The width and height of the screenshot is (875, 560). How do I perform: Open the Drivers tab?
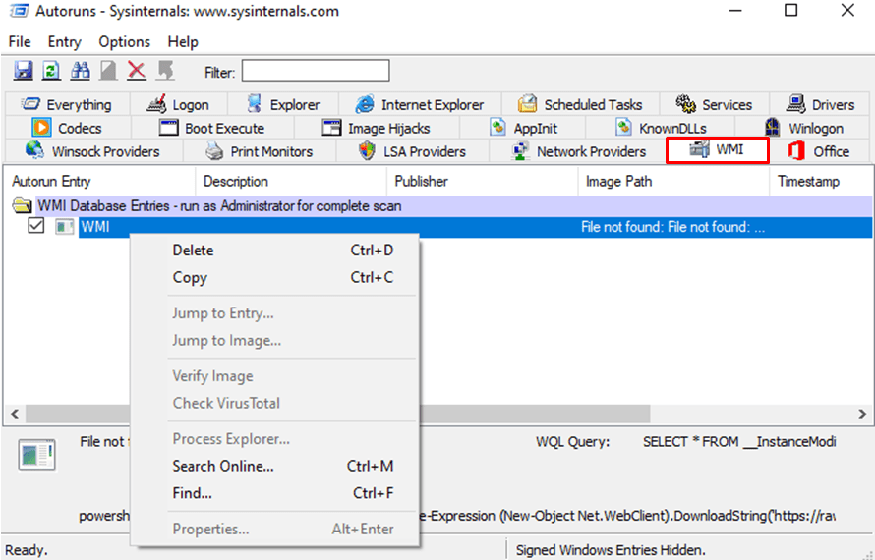pos(820,104)
